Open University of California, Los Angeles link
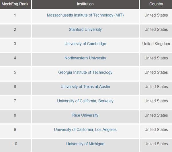The width and height of the screenshot is (172, 152). point(85,130)
